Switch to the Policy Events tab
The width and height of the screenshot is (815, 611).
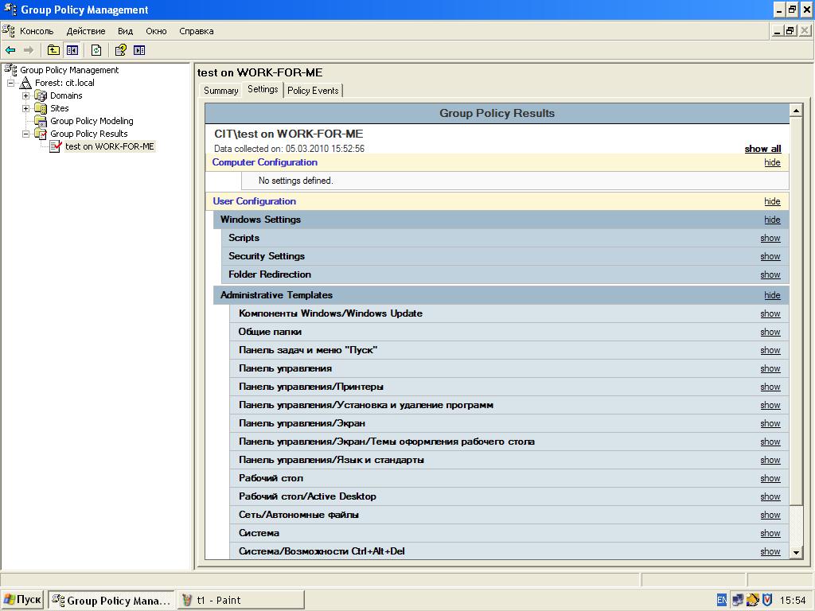coord(313,91)
